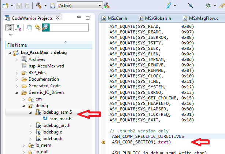Collapse the debug folder

[x=24, y=106]
